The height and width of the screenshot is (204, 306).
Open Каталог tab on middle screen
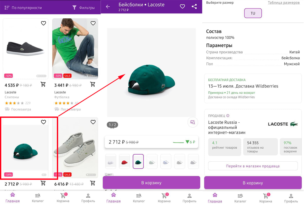[x=139, y=198]
